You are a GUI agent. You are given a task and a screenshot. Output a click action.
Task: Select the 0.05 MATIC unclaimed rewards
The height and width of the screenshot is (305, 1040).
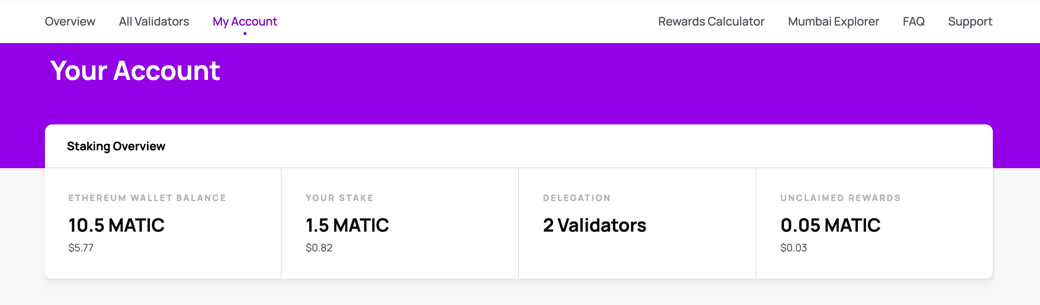tap(830, 225)
